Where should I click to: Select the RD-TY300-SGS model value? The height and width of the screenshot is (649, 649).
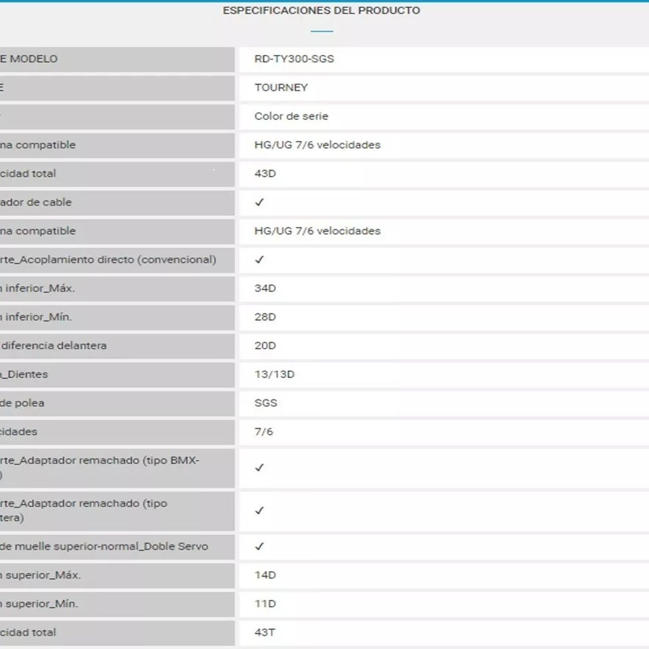pyautogui.click(x=294, y=59)
